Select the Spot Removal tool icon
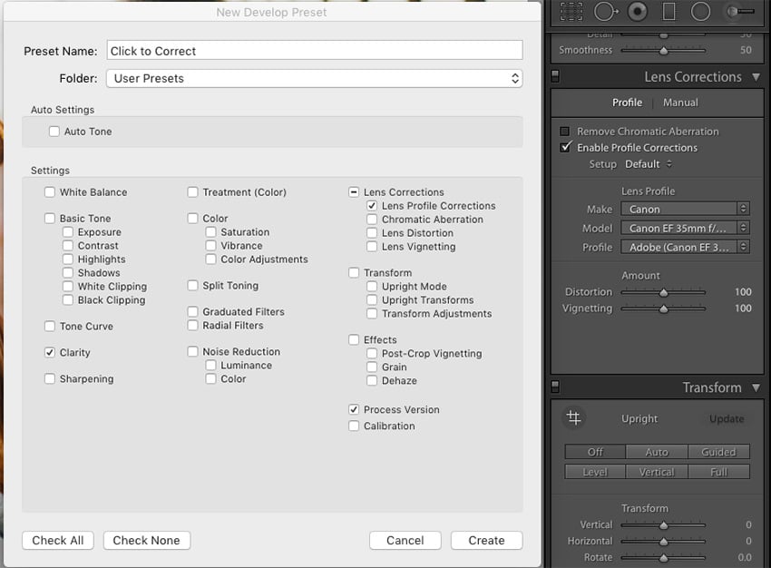This screenshot has width=771, height=568. click(605, 11)
